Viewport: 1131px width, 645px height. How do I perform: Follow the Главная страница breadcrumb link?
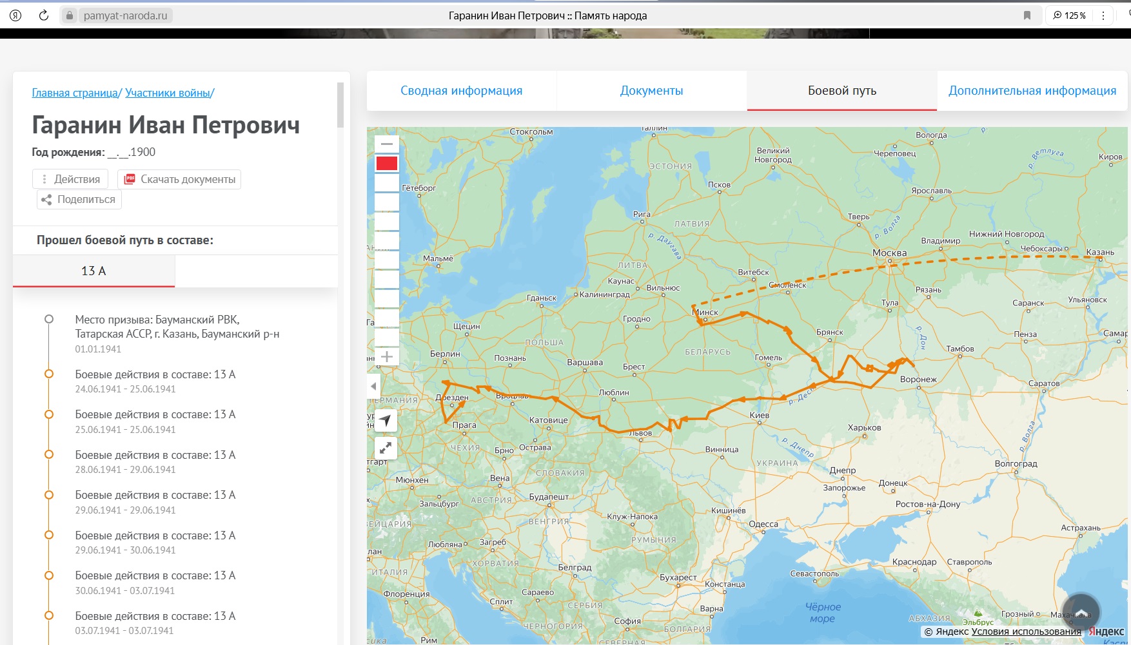pos(75,93)
